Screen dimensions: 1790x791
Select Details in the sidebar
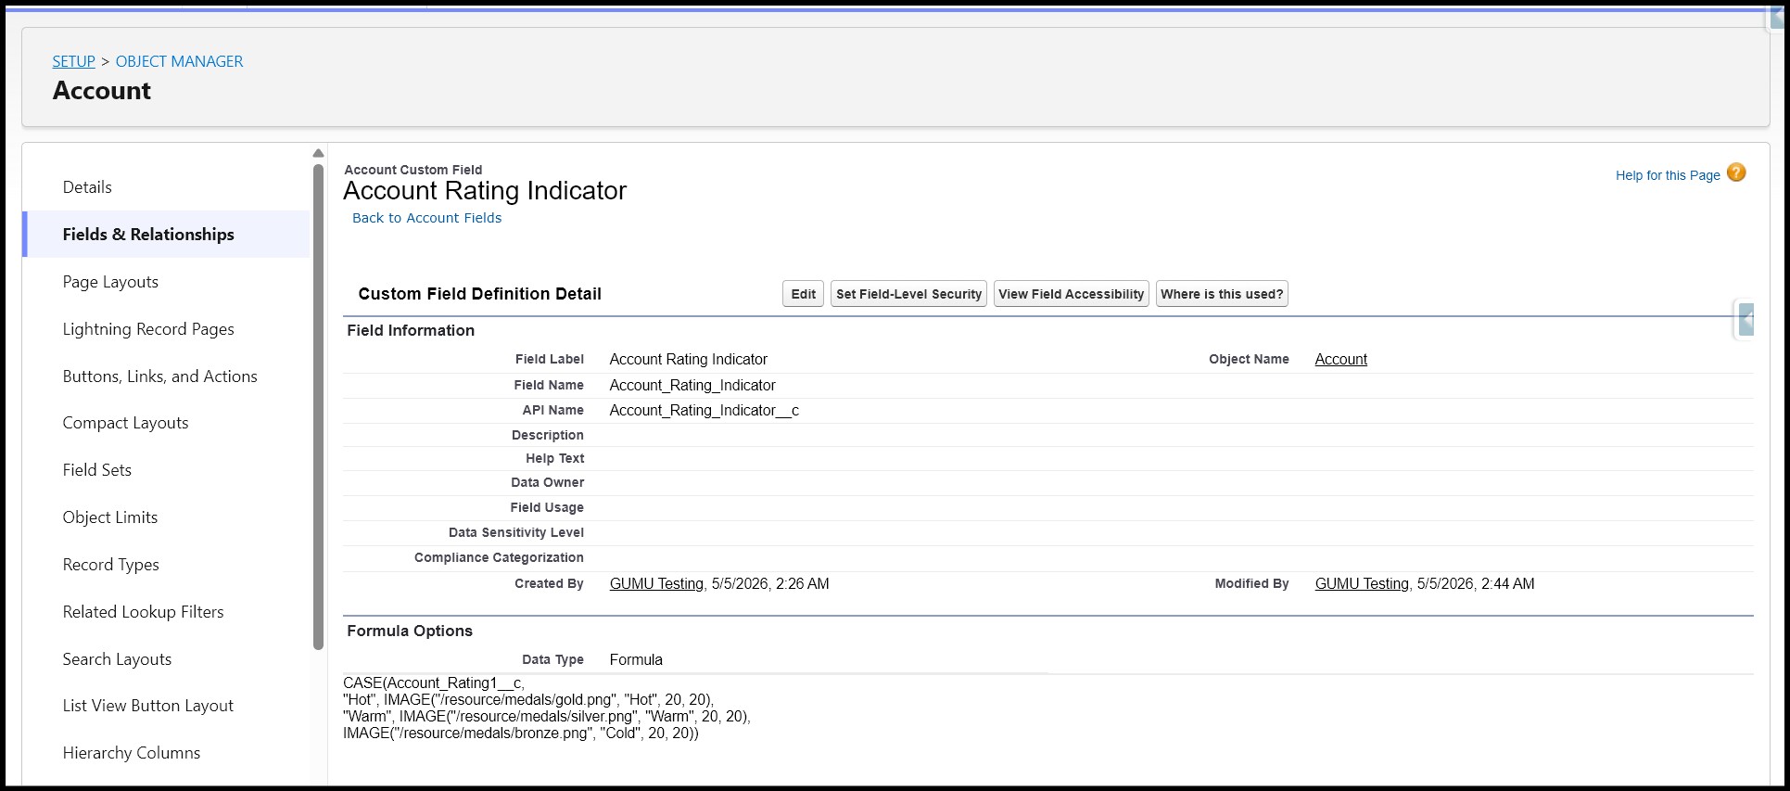(87, 187)
